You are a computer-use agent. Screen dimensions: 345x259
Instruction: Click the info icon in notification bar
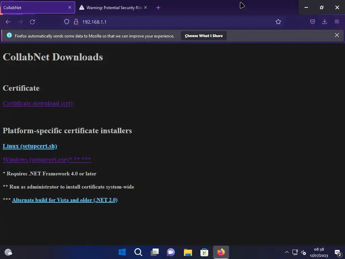tap(9, 35)
